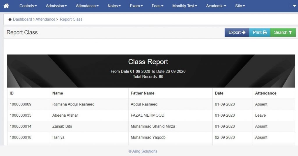Select student ID 1000000014
The height and width of the screenshot is (156, 298).
click(21, 126)
